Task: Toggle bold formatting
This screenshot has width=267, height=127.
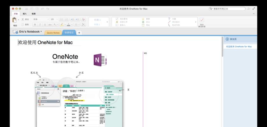Action: [35, 25]
